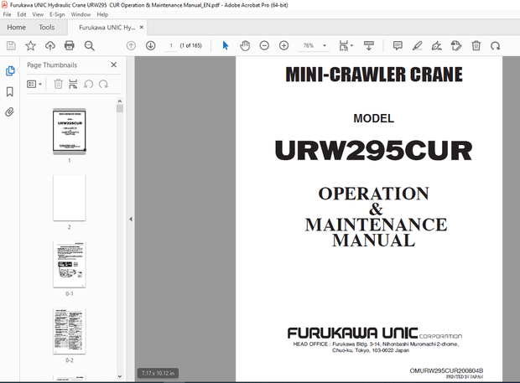
Task: Activate the hand pan tool
Action: click(x=245, y=46)
